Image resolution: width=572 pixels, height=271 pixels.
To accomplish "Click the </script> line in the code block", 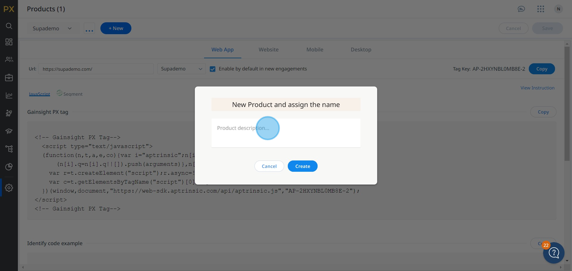I will pyautogui.click(x=51, y=200).
